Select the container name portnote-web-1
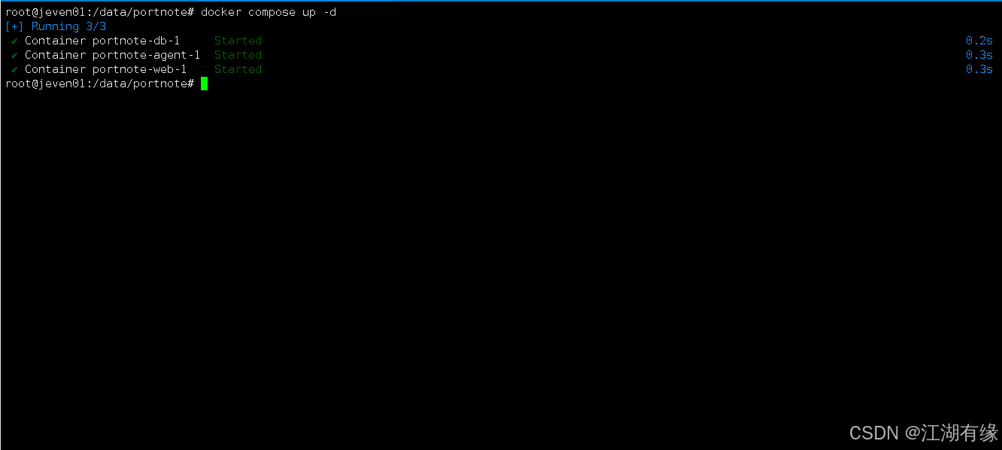 point(140,69)
